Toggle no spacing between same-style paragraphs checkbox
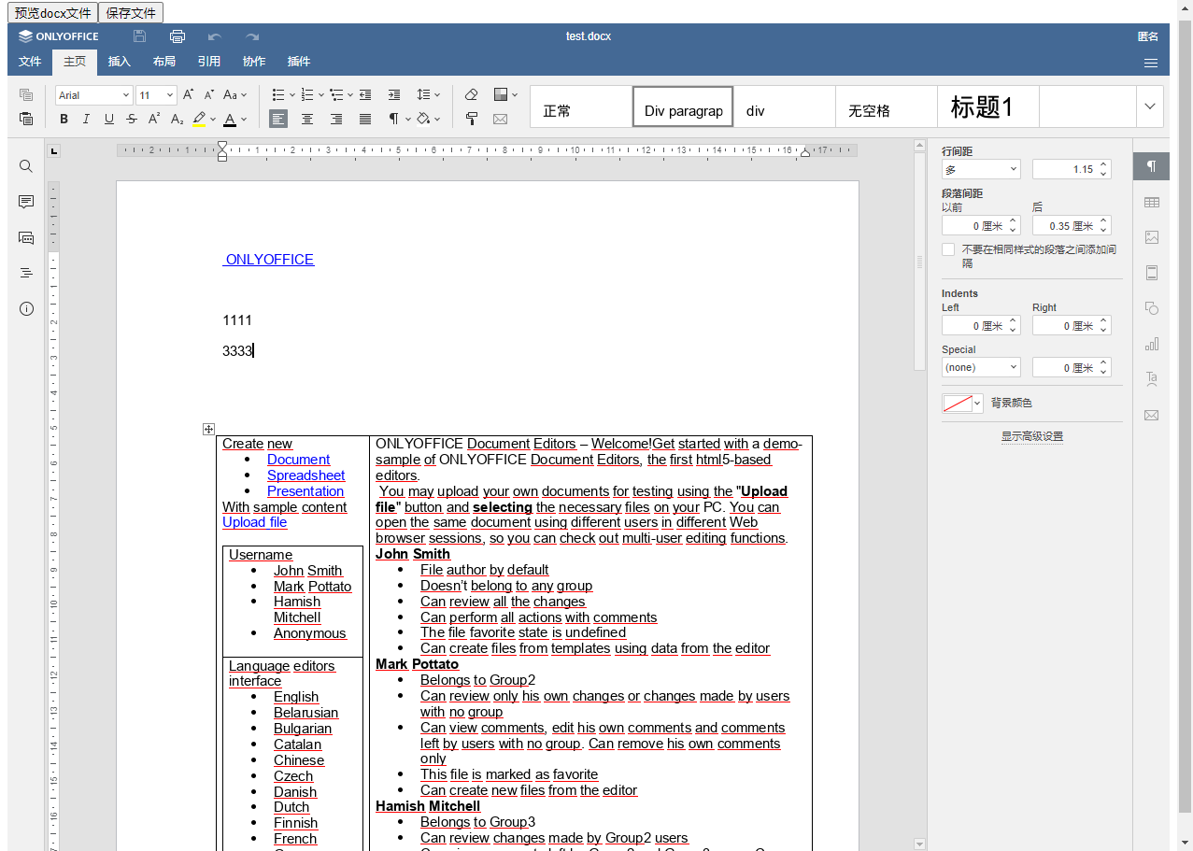Screen dimensions: 1193x851 948,249
